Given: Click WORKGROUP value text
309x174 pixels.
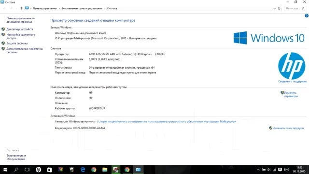Looking at the screenshot, I should (97, 108).
